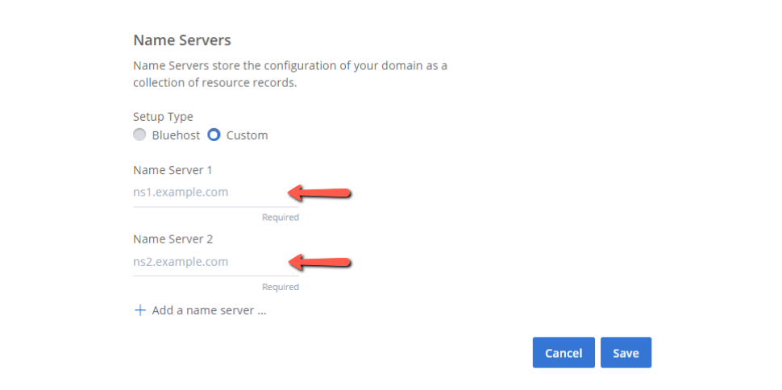Click the plus icon to add a name server

140,311
